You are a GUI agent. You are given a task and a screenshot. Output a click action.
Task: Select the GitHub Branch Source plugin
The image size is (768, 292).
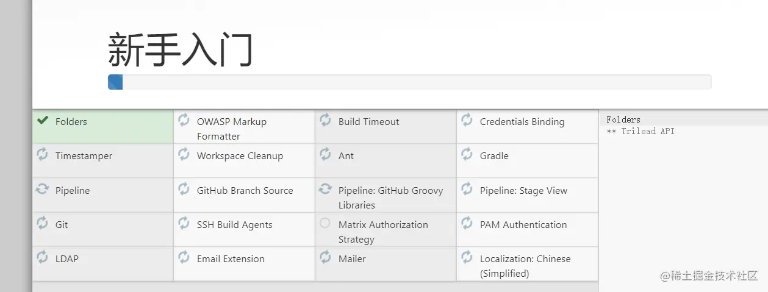click(x=245, y=191)
